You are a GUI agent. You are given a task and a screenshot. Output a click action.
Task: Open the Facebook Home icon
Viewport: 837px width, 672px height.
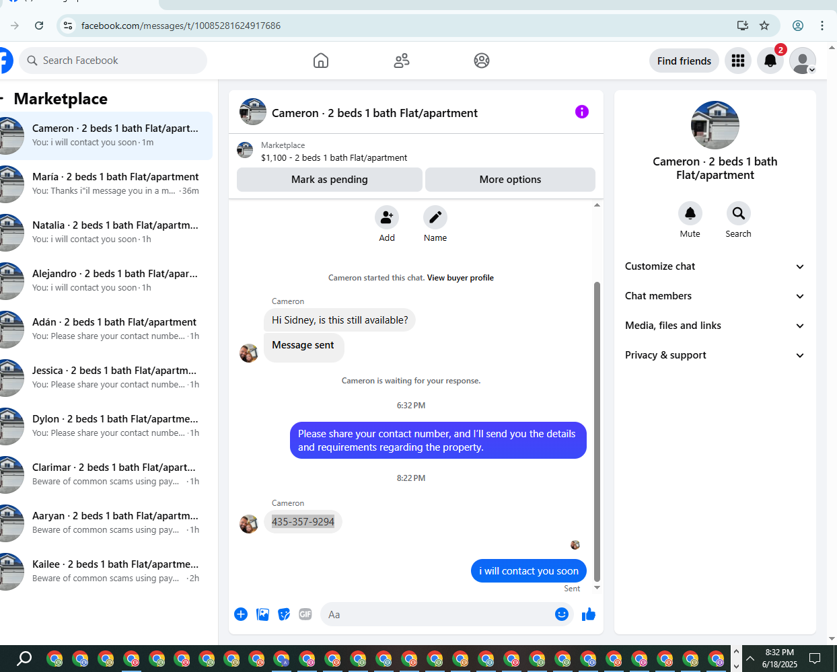tap(321, 61)
